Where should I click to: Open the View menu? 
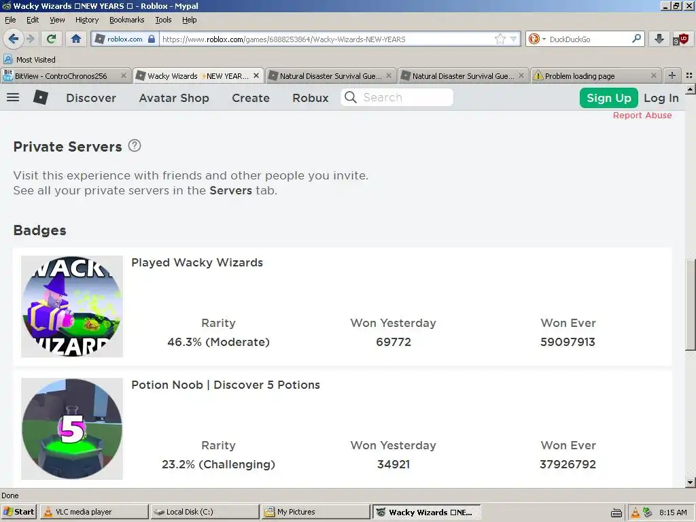57,20
